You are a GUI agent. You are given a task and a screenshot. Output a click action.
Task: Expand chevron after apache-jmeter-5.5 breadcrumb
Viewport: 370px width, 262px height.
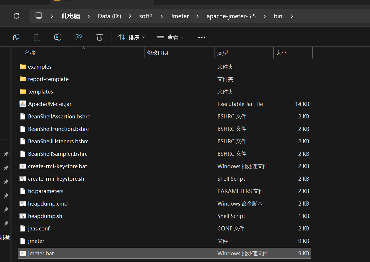click(265, 16)
